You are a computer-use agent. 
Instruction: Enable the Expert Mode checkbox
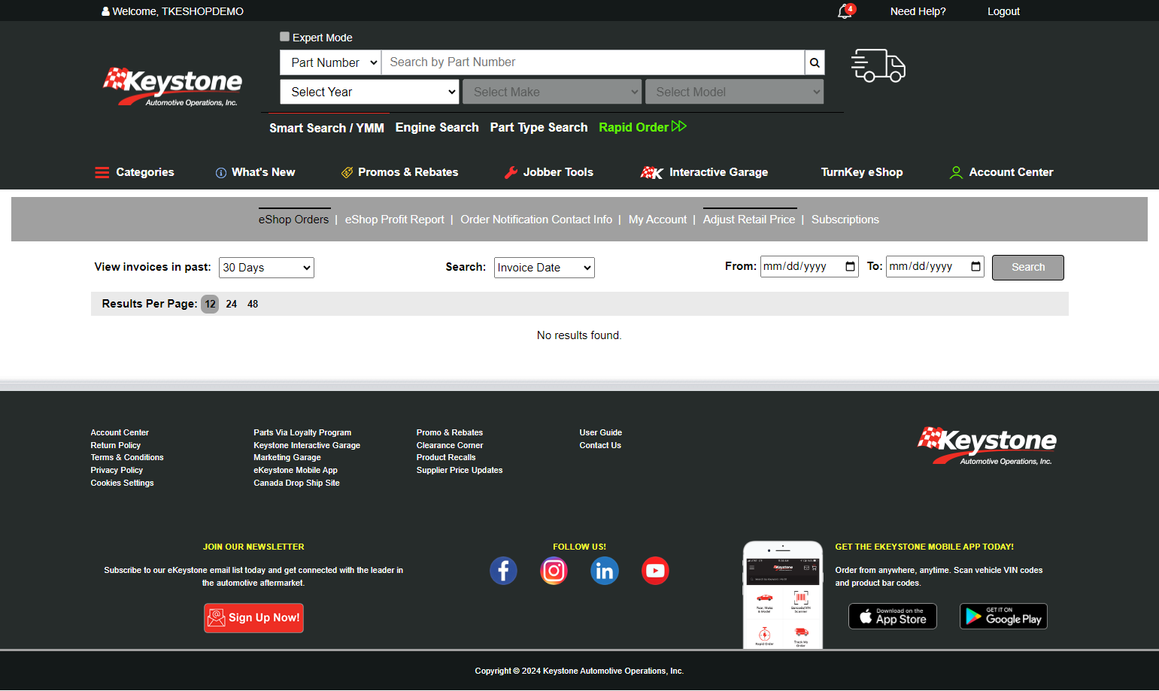pyautogui.click(x=284, y=37)
